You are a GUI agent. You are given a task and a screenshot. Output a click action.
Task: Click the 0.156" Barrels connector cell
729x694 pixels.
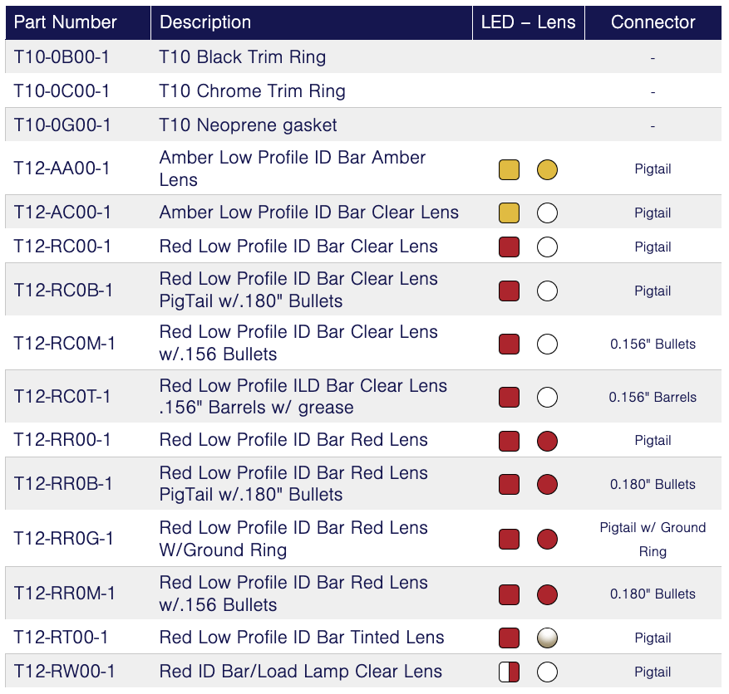point(653,398)
